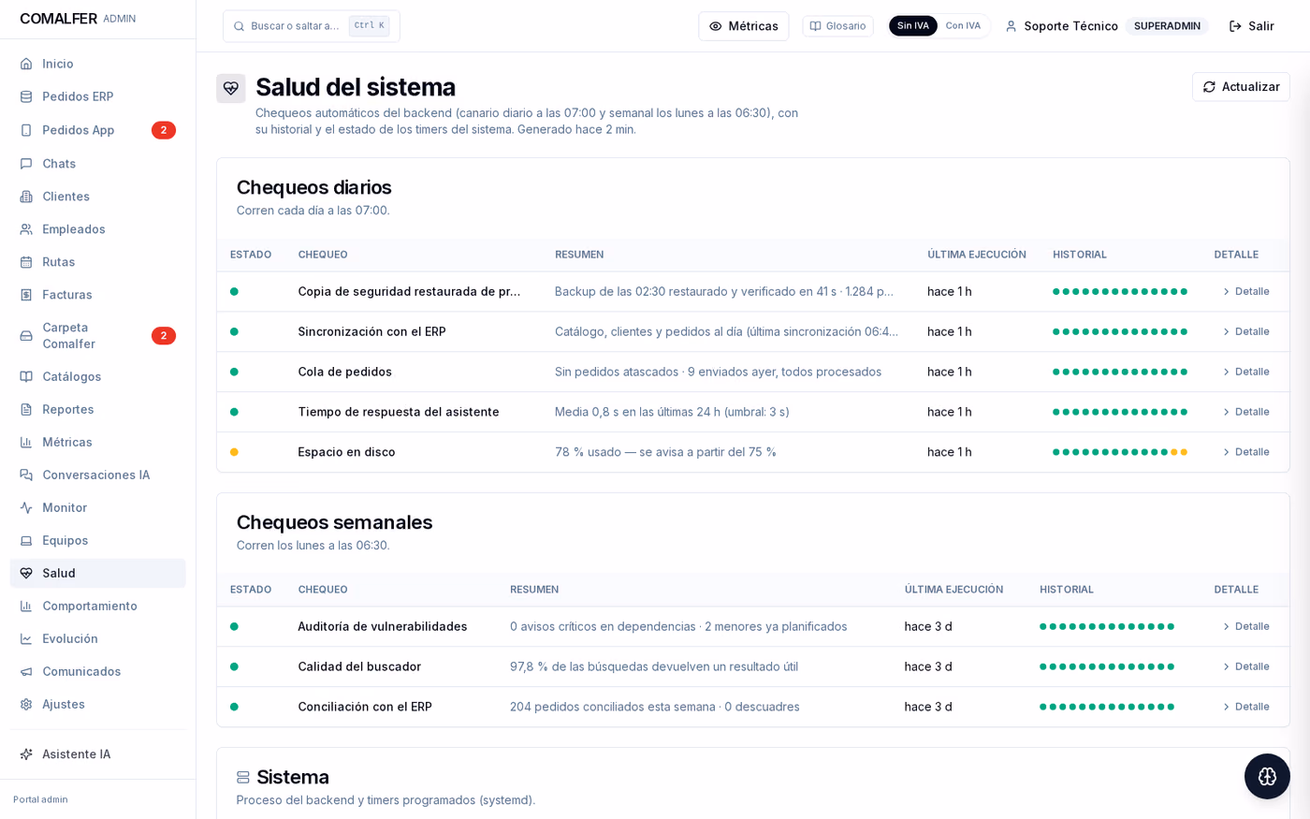Open Chats via its speech bubble icon

click(x=26, y=164)
